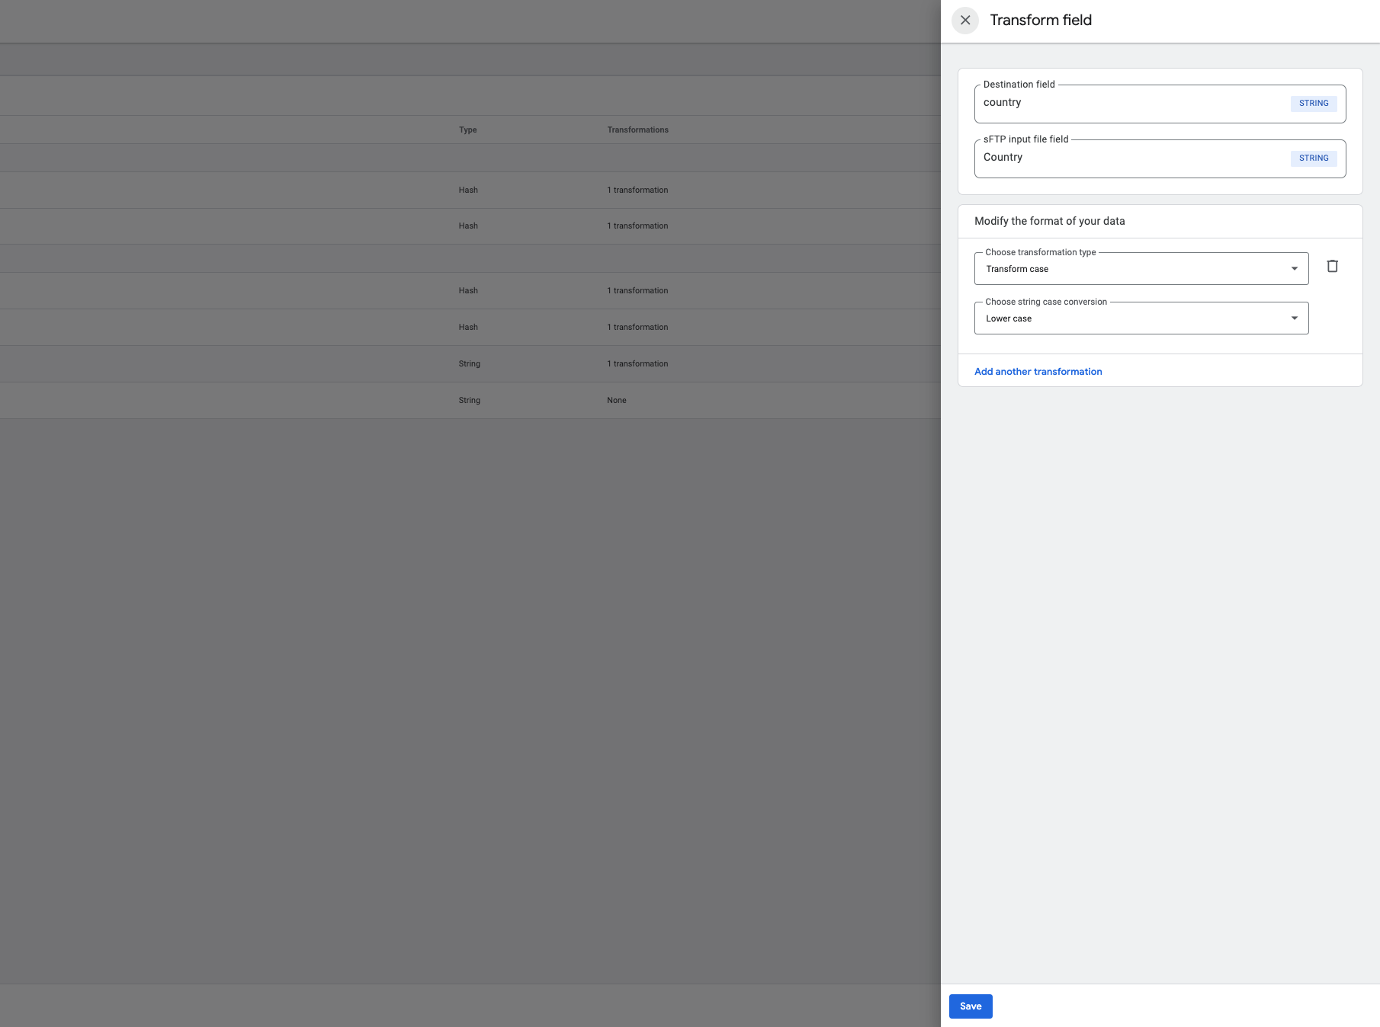The image size is (1380, 1027).
Task: Click the Type column header
Action: (467, 130)
